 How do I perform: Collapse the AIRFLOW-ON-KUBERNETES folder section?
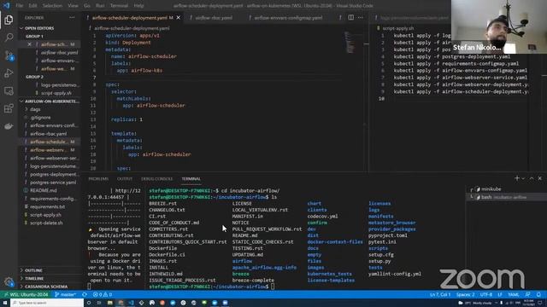(x=50, y=101)
